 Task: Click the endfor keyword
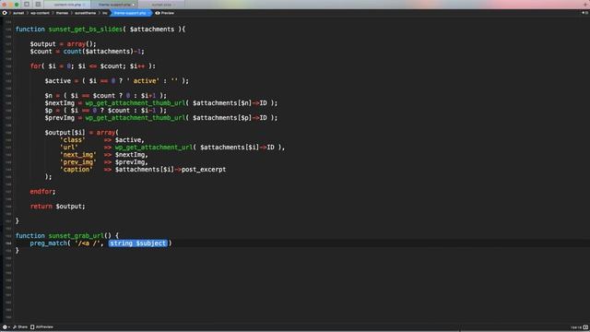(x=41, y=192)
